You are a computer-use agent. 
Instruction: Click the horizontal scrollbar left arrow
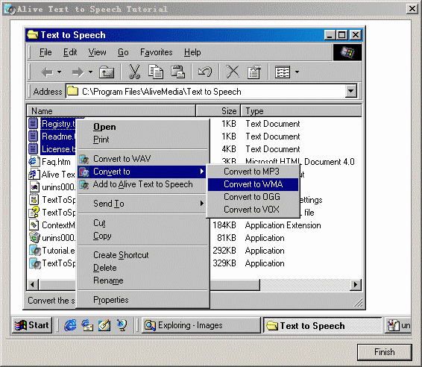(33, 285)
